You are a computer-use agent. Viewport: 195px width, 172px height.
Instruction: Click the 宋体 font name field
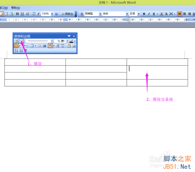[114, 14]
